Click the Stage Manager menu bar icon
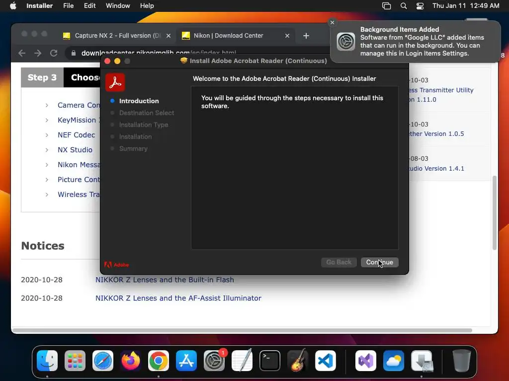The height and width of the screenshot is (381, 509). (386, 6)
